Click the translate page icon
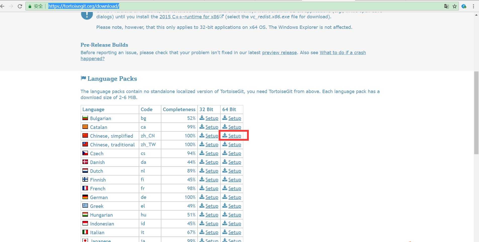 click(x=446, y=6)
